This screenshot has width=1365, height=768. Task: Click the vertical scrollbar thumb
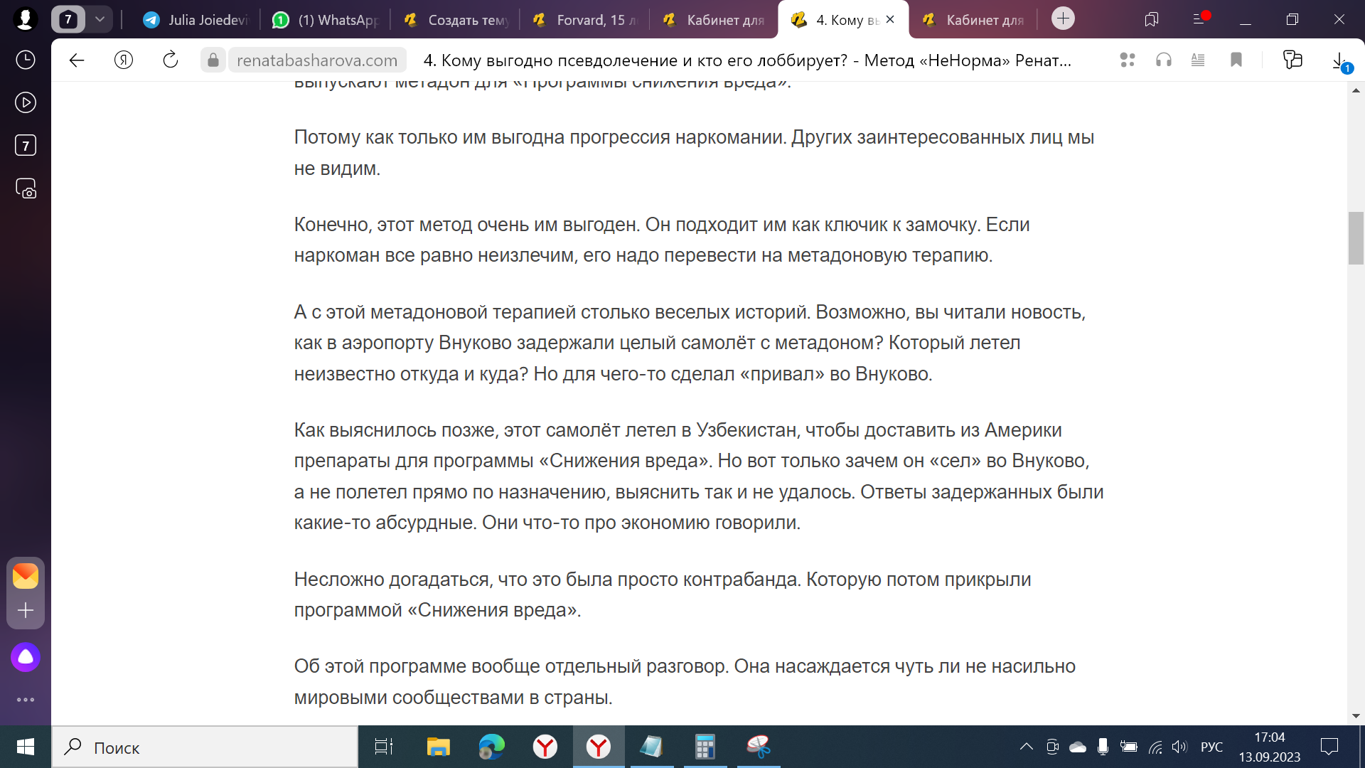1355,238
